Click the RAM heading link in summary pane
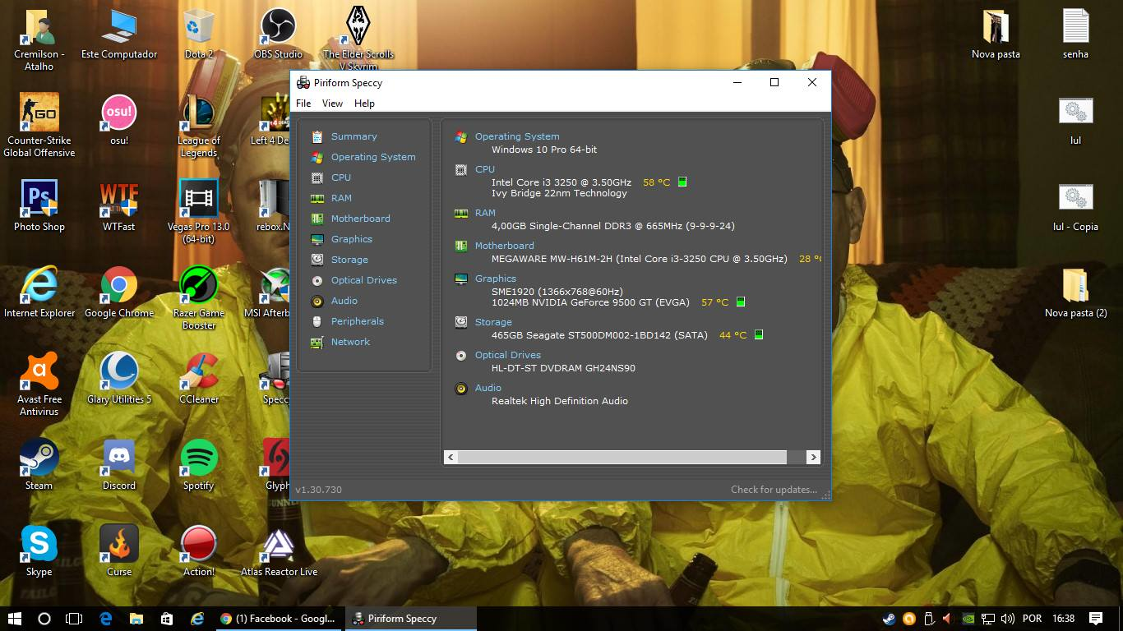Image resolution: width=1123 pixels, height=631 pixels. pos(485,213)
